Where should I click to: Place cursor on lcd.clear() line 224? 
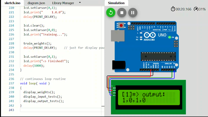pos(34,25)
